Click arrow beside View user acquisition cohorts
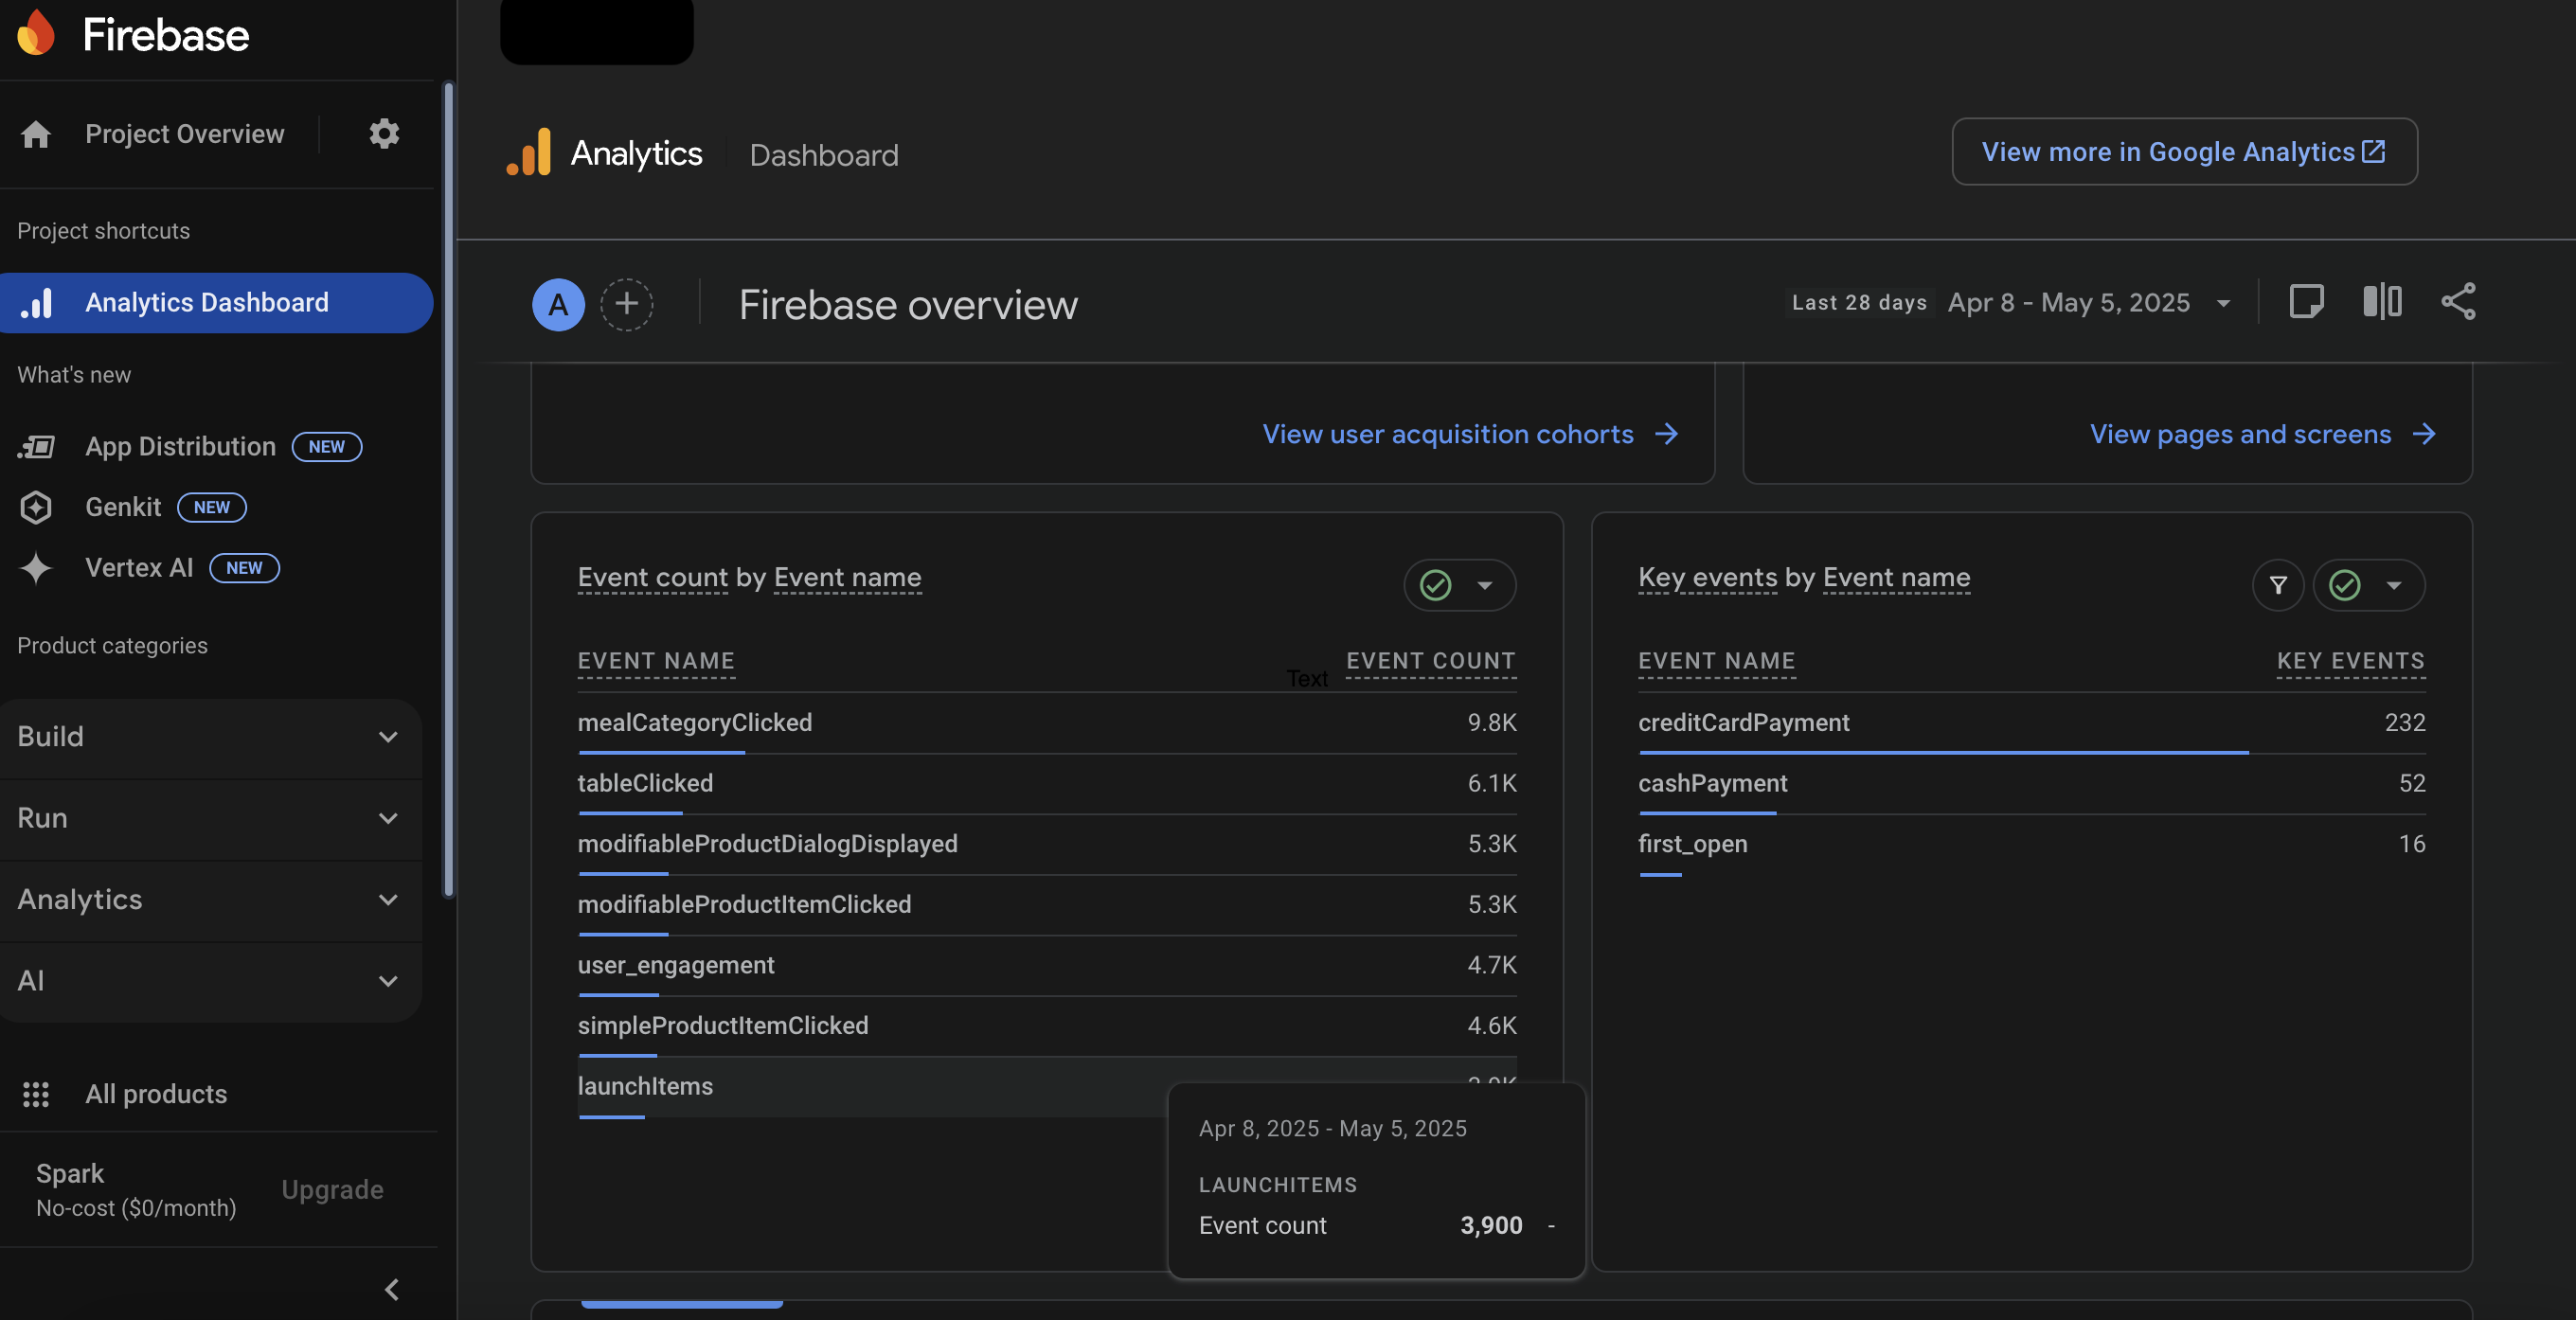The width and height of the screenshot is (2576, 1320). pyautogui.click(x=1667, y=434)
